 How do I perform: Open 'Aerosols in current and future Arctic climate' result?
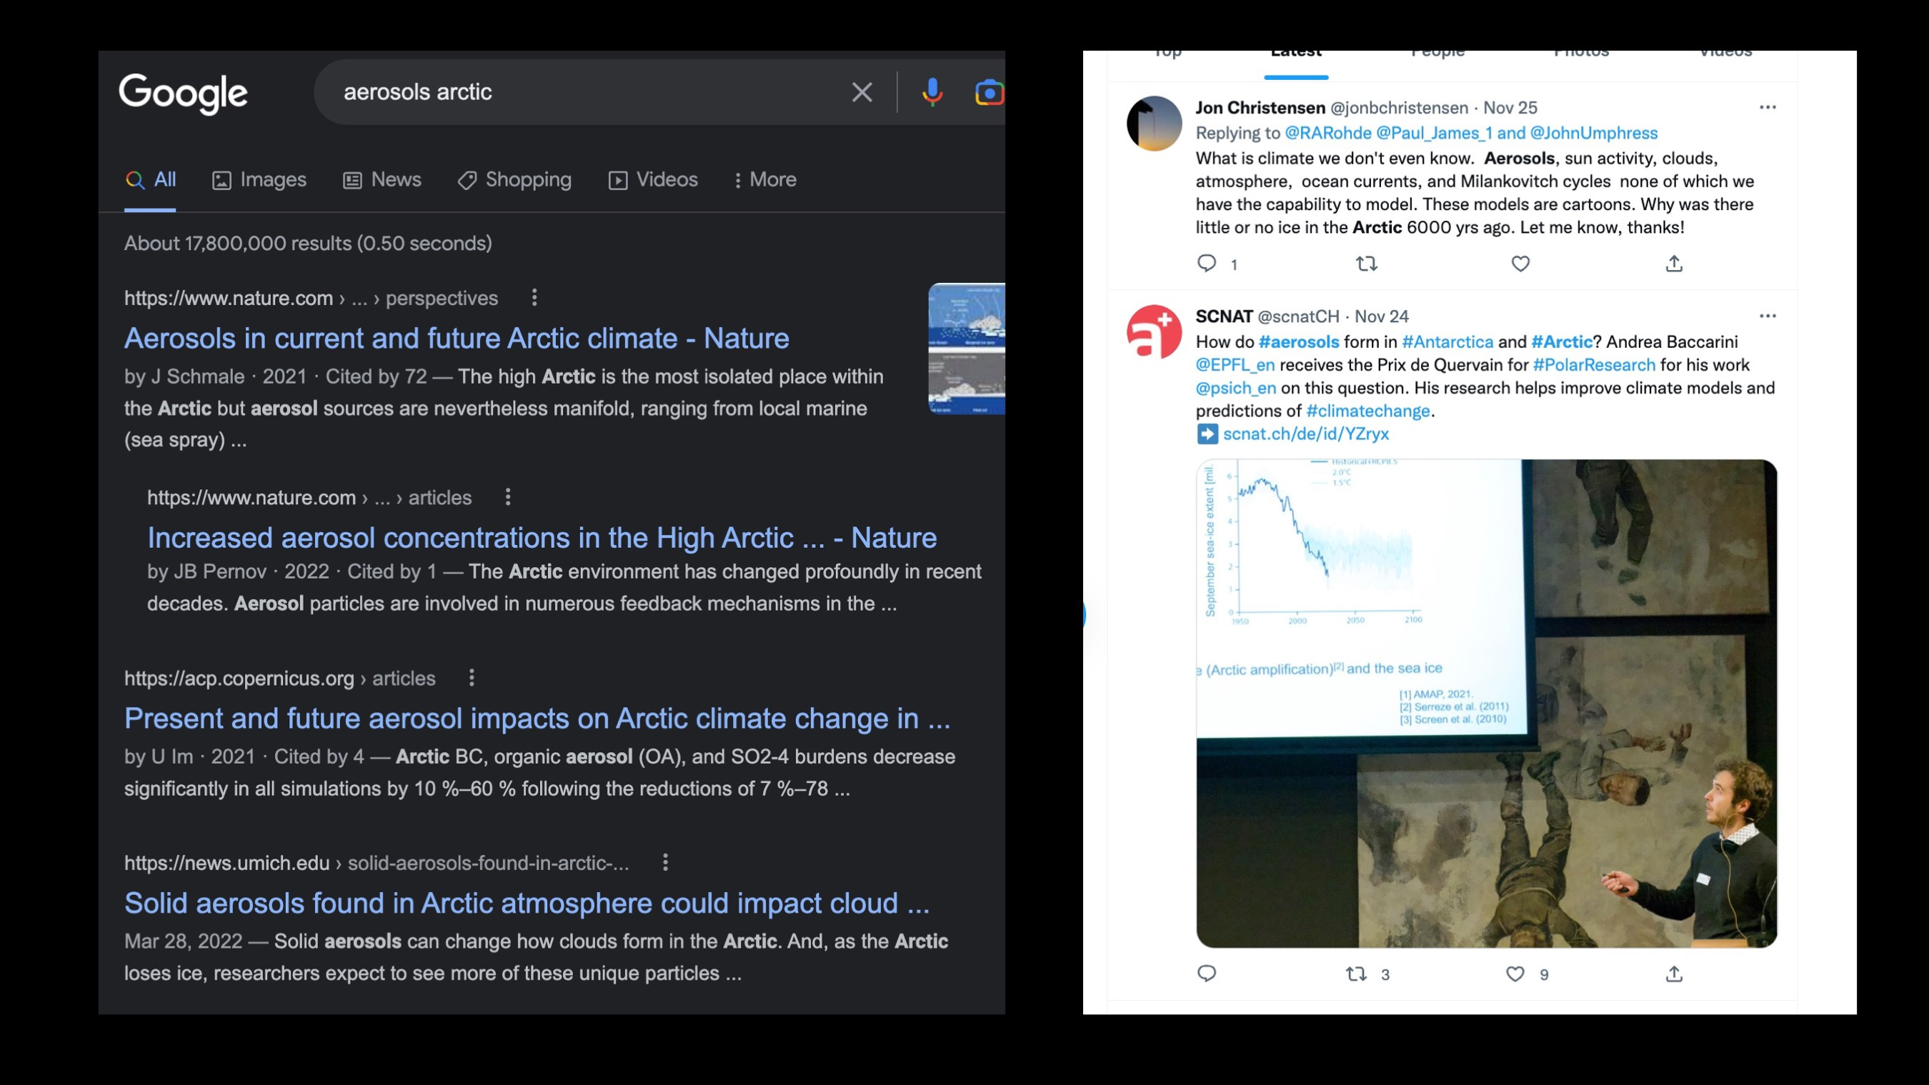pyautogui.click(x=457, y=339)
